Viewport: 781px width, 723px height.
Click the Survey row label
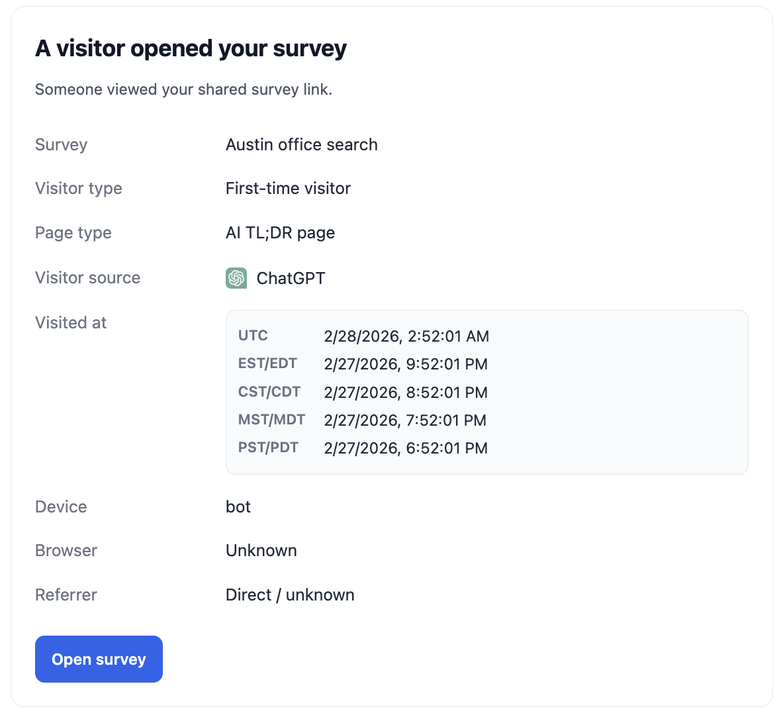(x=61, y=144)
